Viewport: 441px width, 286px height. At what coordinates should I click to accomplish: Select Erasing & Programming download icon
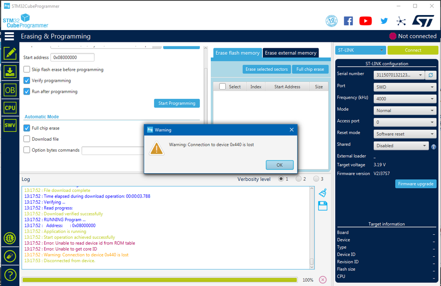[10, 72]
